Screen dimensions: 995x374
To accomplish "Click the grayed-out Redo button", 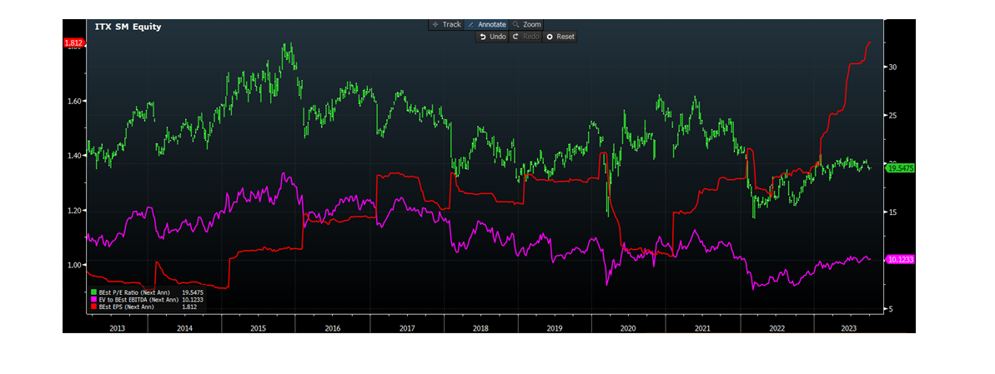I will [525, 37].
